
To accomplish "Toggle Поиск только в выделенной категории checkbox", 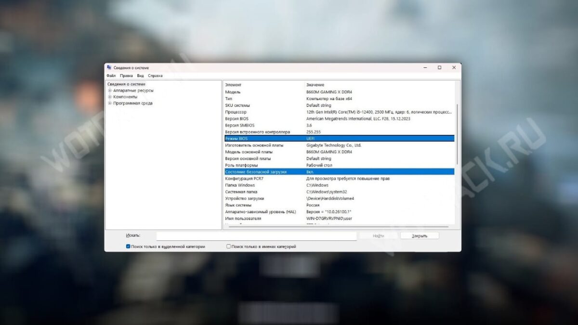I will click(128, 247).
